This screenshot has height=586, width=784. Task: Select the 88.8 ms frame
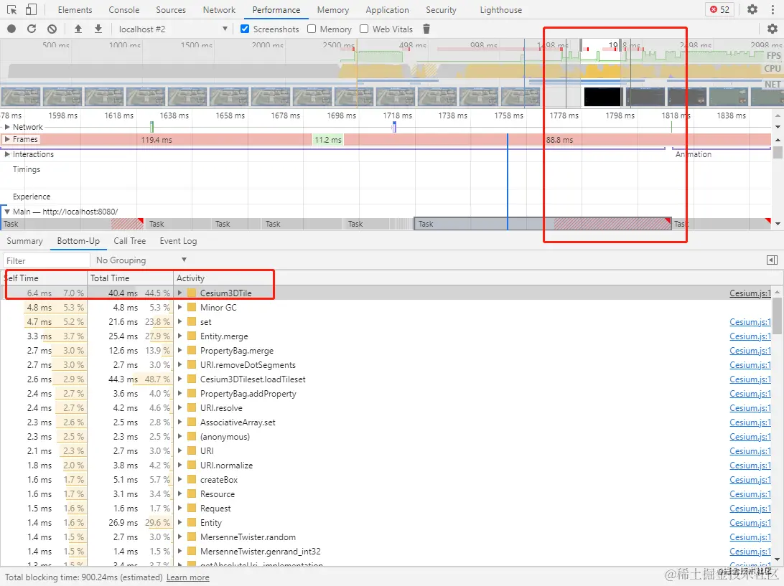coord(559,140)
